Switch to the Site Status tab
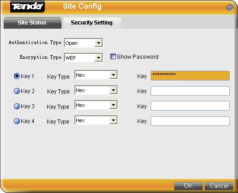Image resolution: width=238 pixels, height=193 pixels. pos(32,23)
